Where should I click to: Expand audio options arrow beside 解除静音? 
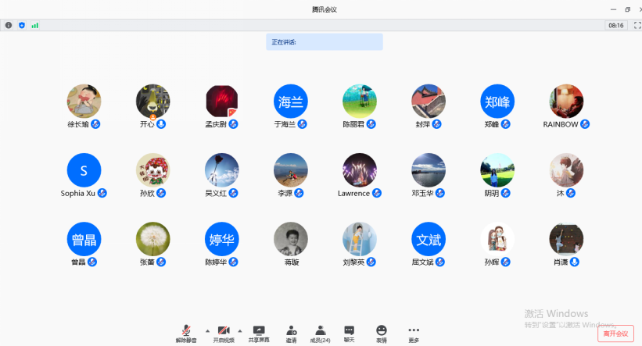(207, 330)
